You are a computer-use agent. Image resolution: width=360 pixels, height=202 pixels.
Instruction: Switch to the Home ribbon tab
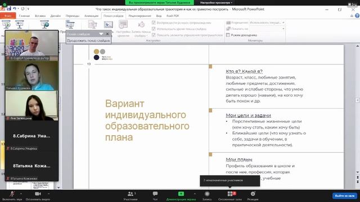tap(24, 16)
